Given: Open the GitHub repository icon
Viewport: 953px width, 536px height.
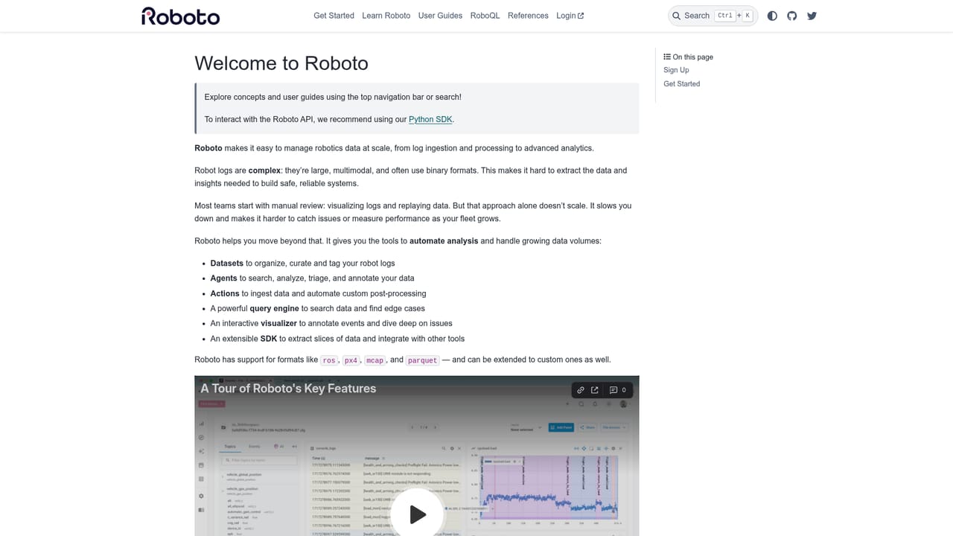Looking at the screenshot, I should 792,16.
